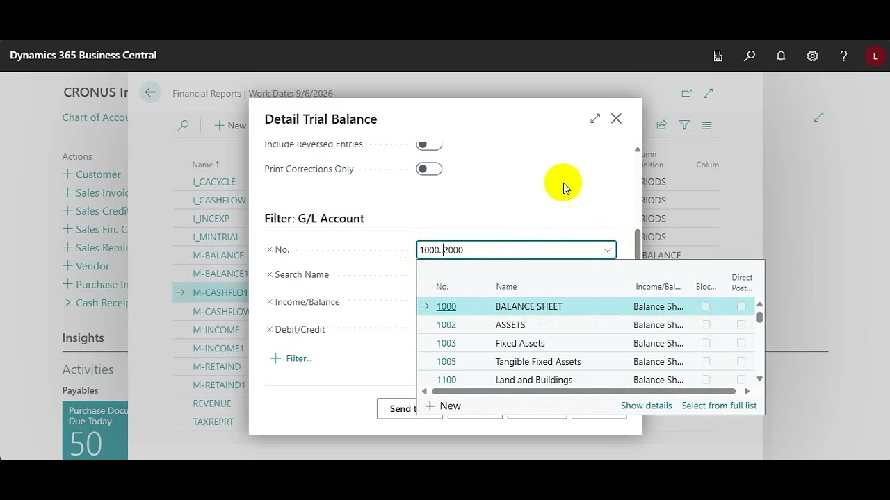
Task: Close the Detail Trial Balance dialog
Action: pyautogui.click(x=616, y=119)
